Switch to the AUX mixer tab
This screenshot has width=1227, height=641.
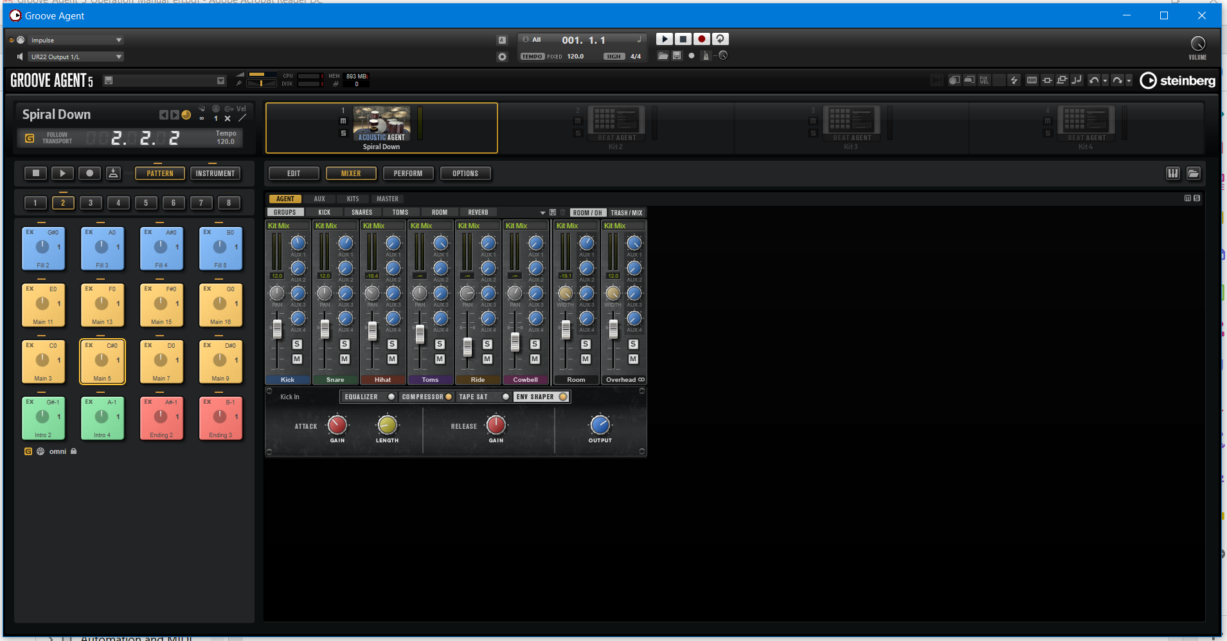(319, 199)
